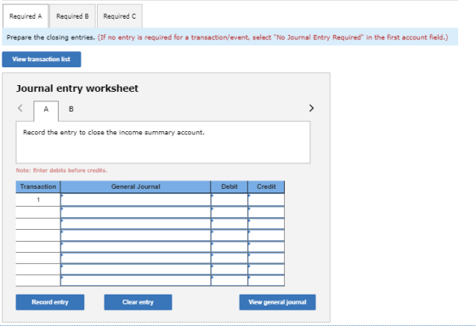This screenshot has height=326, width=476.
Task: Select fourth row General Journal account field
Action: click(x=136, y=236)
